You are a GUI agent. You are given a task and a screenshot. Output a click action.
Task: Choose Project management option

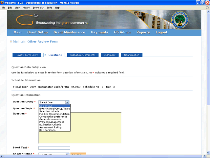[x=54, y=122]
